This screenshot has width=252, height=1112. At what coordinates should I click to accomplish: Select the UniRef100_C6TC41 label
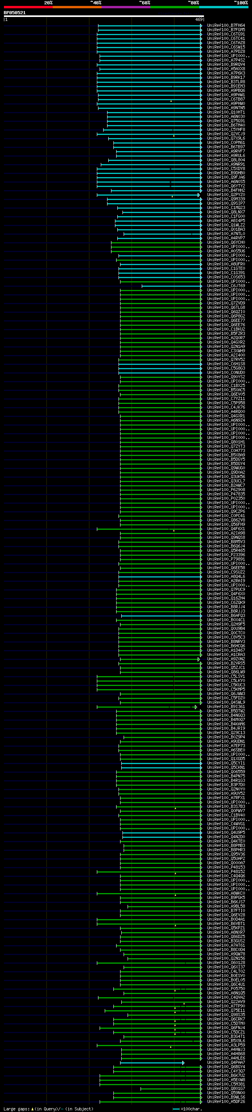pos(226,38)
